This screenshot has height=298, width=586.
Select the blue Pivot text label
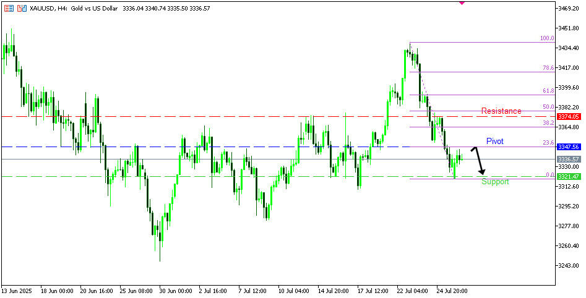[494, 141]
